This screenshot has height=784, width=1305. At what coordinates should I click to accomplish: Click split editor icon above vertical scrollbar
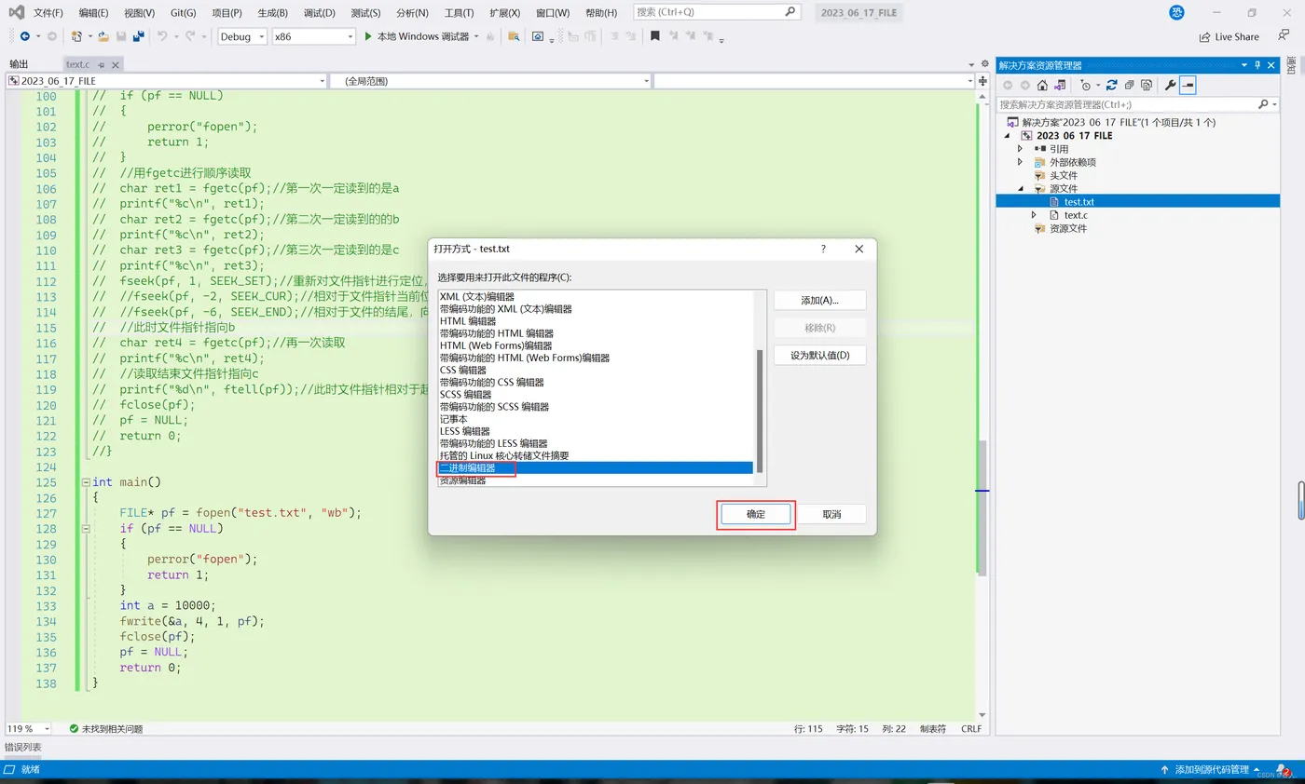(x=983, y=81)
